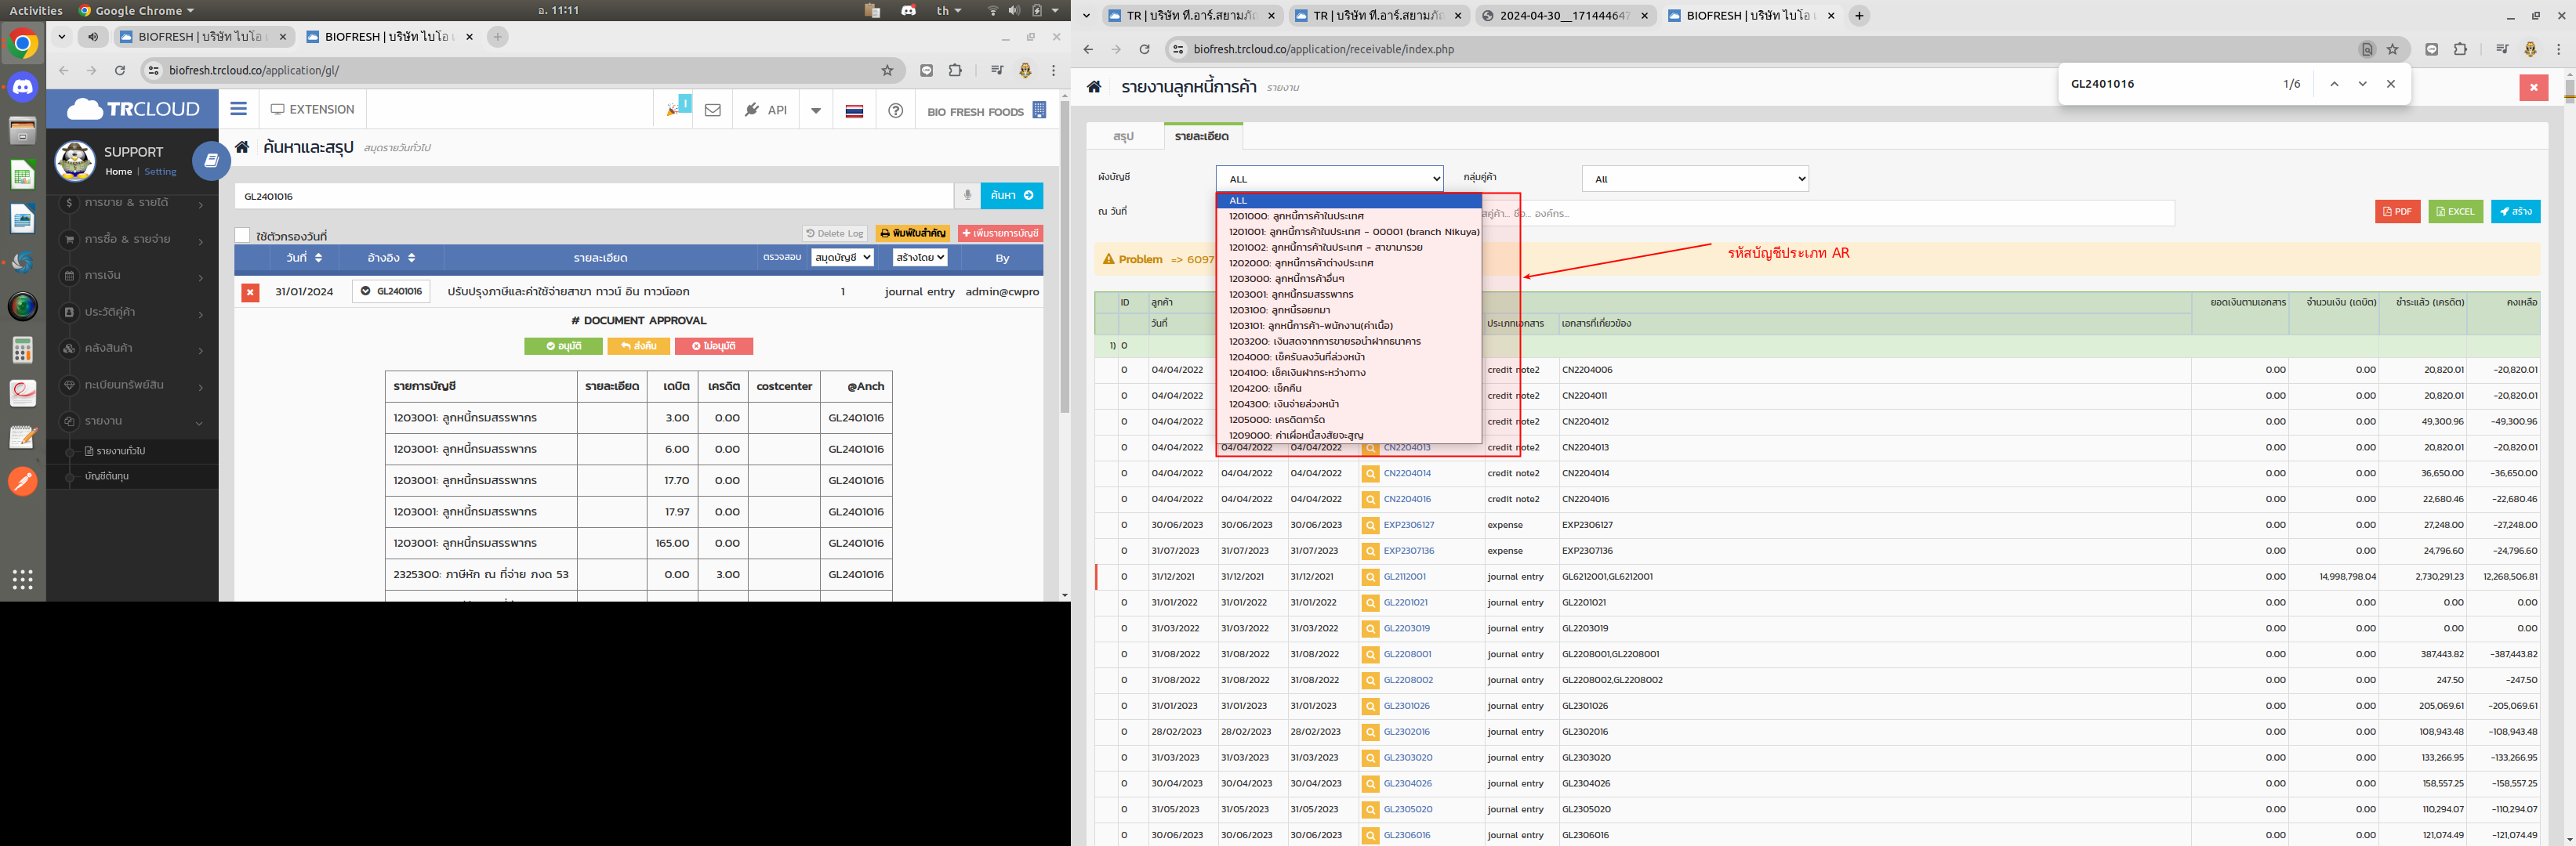Click the magnifier icon beside EXP2306127
Viewport: 2576px width, 846px height.
click(1370, 526)
